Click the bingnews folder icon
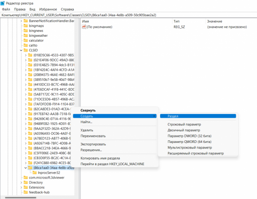Screen dimensions: 257x199 pyautogui.click(x=26, y=31)
